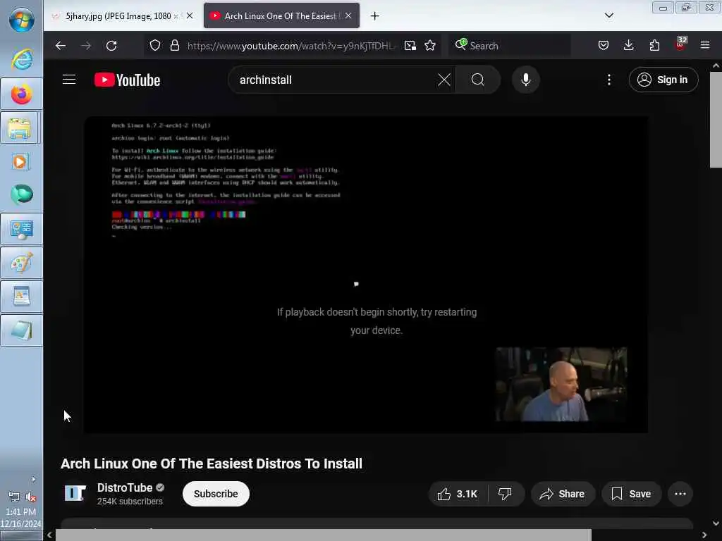Open Firefox downloads panel
722x541 pixels.
click(628, 46)
